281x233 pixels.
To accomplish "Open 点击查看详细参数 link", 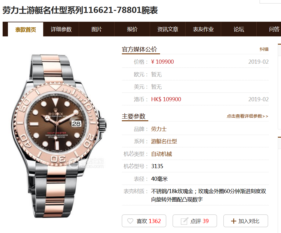I will pos(248,116).
